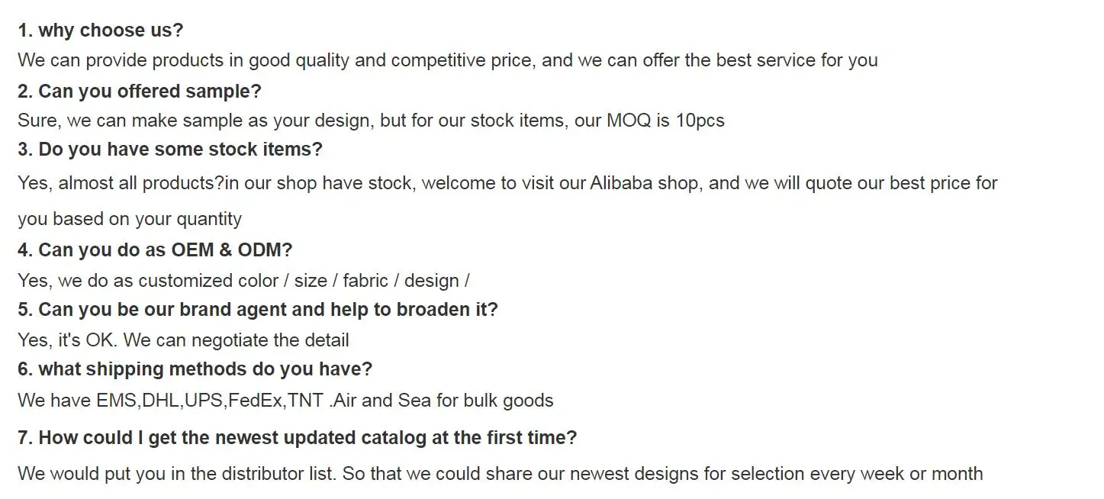The width and height of the screenshot is (1104, 499).
Task: Select the "4. Can you do as OEM & ODM?" question
Action: pyautogui.click(x=155, y=250)
